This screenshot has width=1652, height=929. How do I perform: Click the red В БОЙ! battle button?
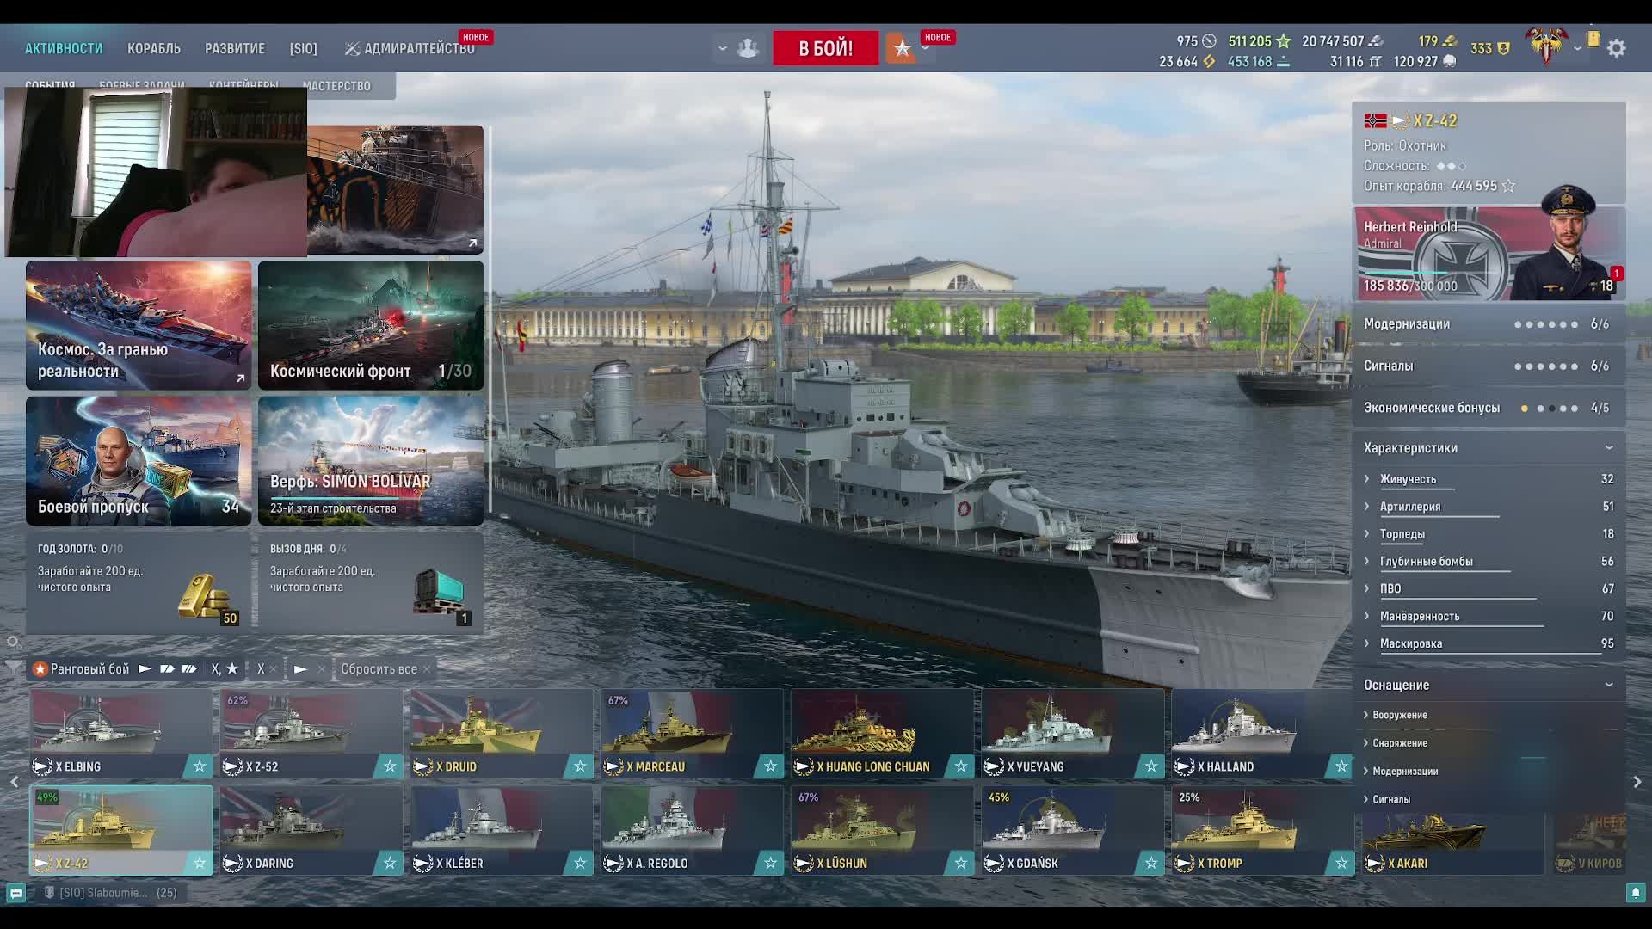(825, 48)
